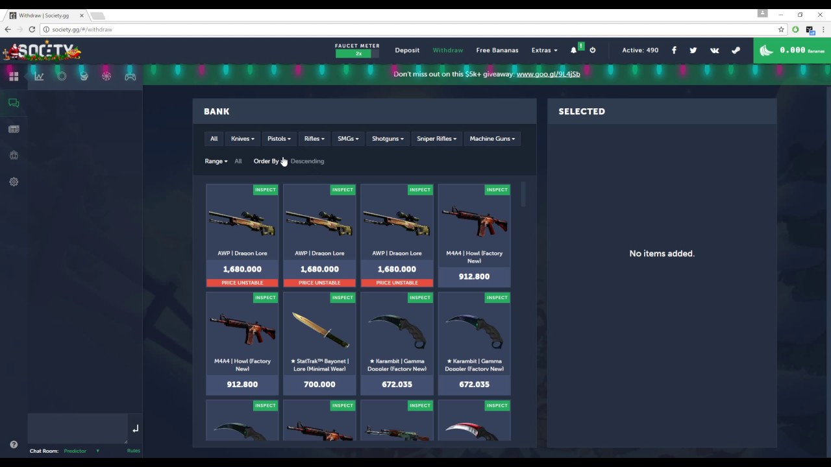Image resolution: width=831 pixels, height=467 pixels.
Task: Select the second-row M4A4 Howl card
Action: [242, 344]
